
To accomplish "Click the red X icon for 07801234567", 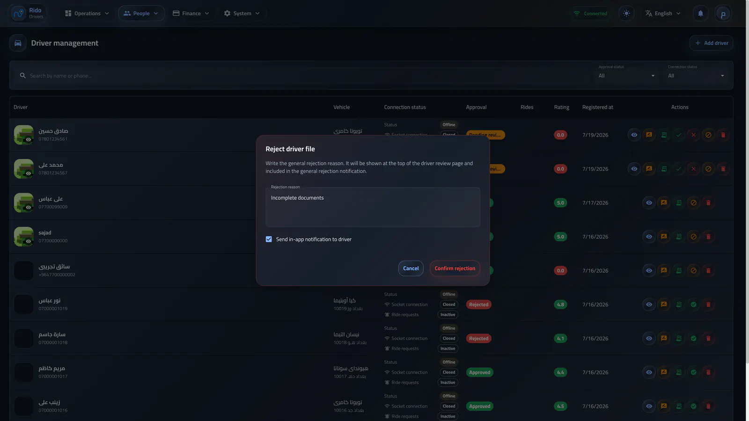I will [x=693, y=169].
